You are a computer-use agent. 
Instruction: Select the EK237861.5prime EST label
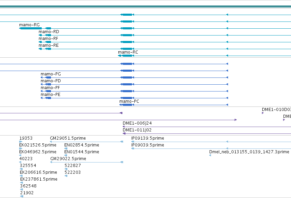(39, 179)
